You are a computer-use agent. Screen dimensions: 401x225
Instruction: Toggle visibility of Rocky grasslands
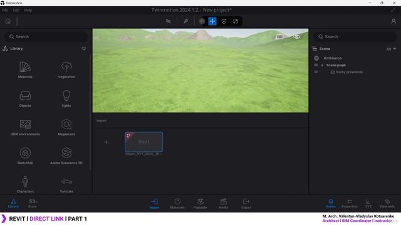pos(316,72)
